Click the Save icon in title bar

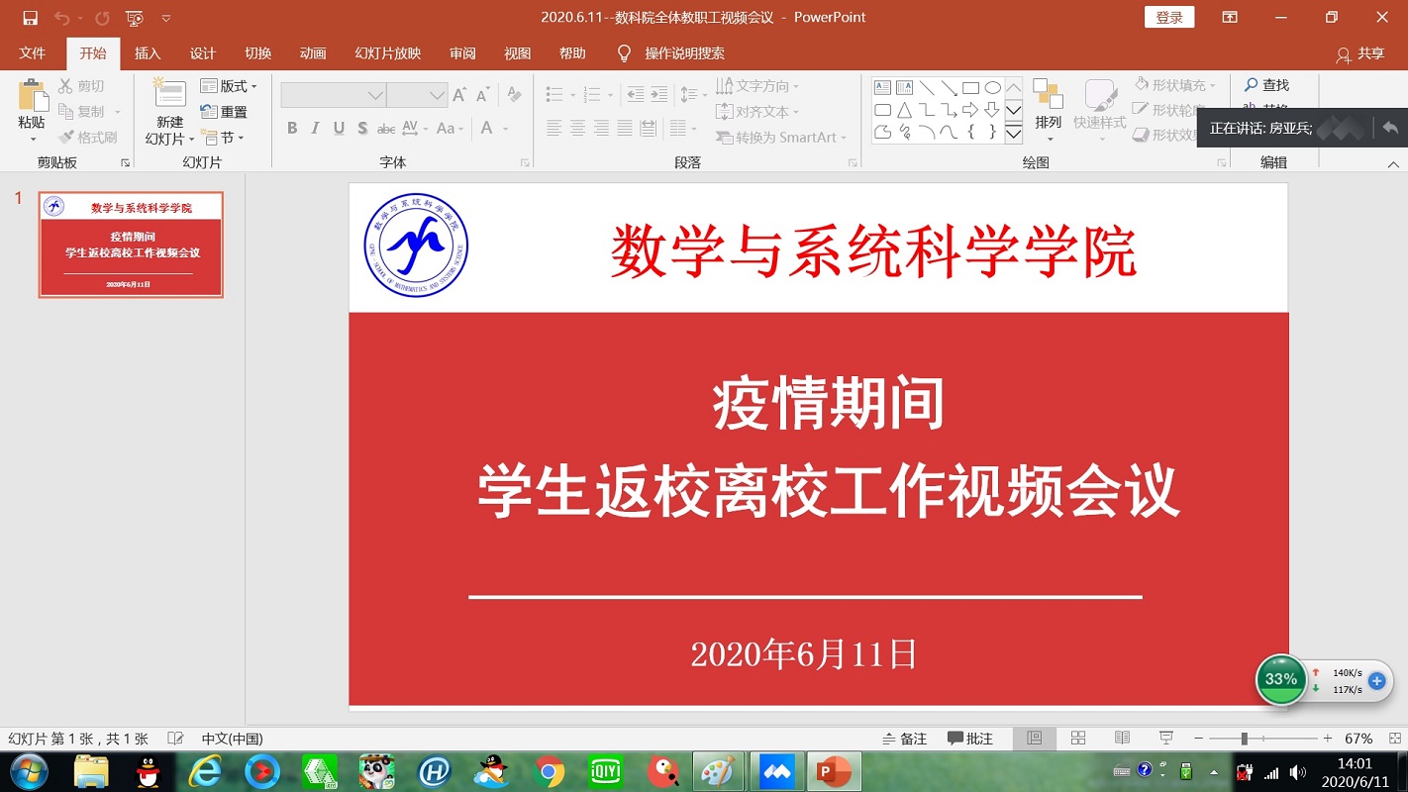[x=31, y=18]
